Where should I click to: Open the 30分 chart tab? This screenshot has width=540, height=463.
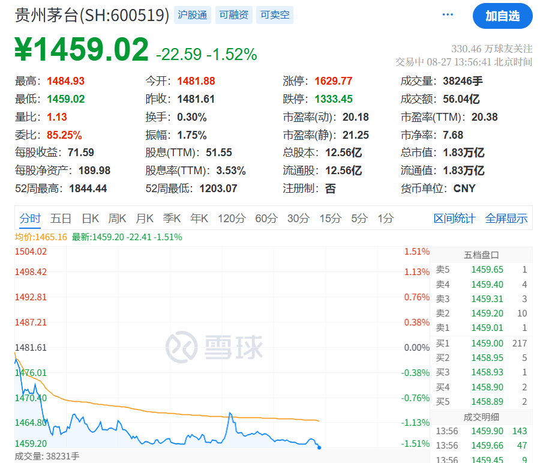point(299,218)
